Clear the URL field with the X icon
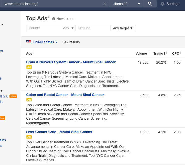 pyautogui.click(x=104, y=4)
